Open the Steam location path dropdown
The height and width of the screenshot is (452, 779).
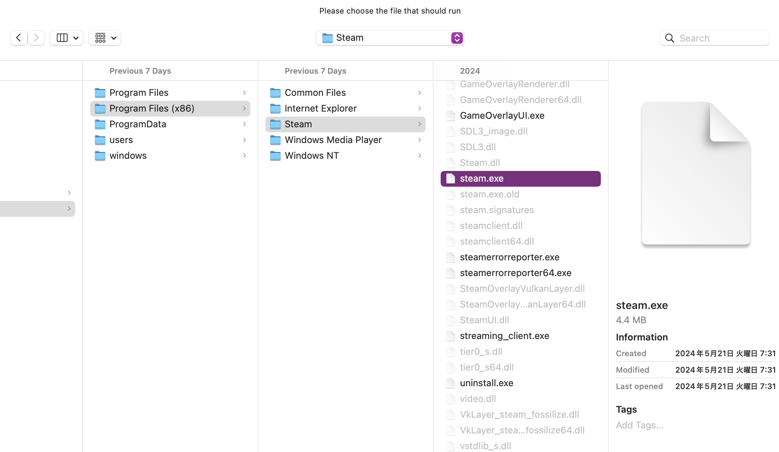pyautogui.click(x=457, y=38)
